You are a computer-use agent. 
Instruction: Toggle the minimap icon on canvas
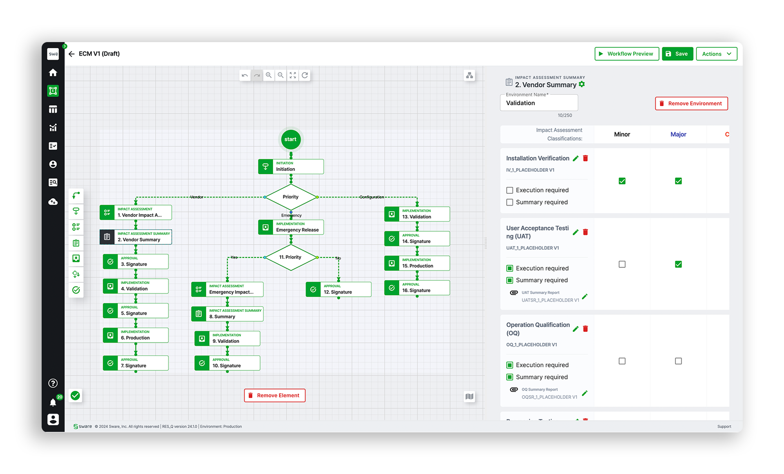tap(470, 396)
